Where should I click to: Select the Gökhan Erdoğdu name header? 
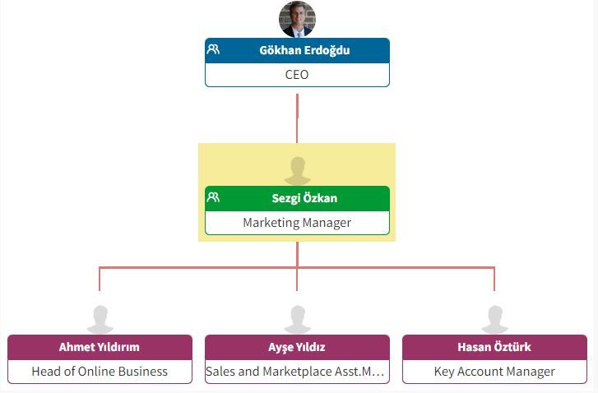(x=297, y=50)
